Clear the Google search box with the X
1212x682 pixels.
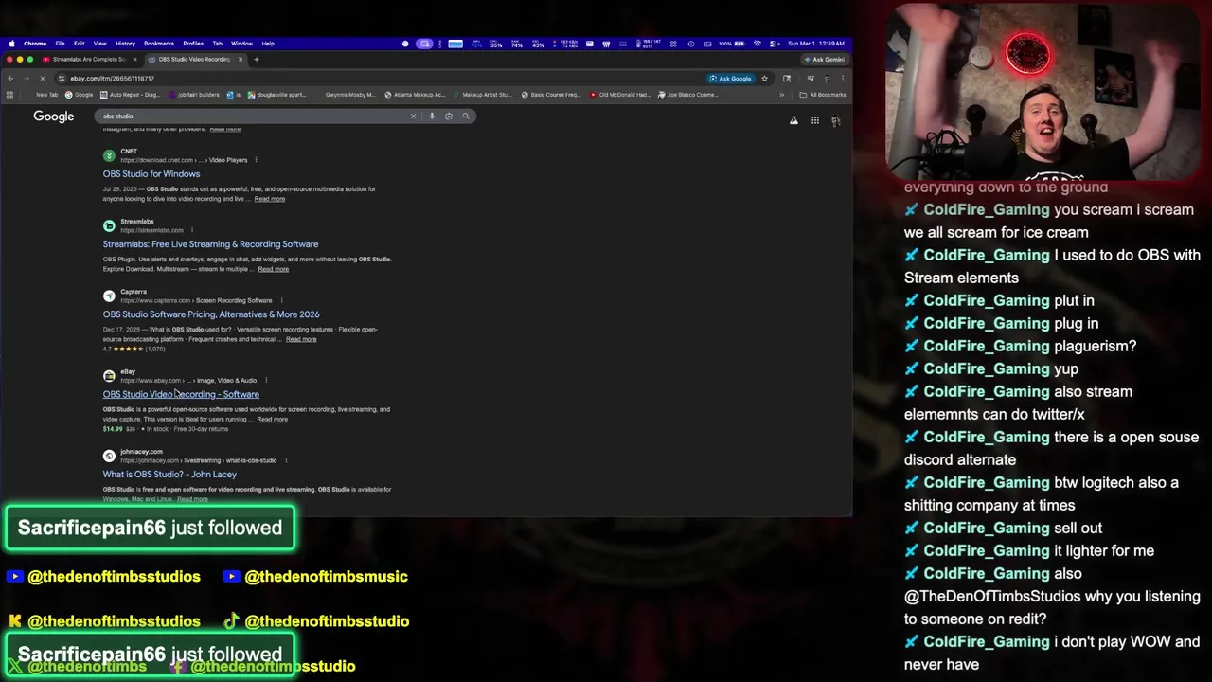point(413,117)
